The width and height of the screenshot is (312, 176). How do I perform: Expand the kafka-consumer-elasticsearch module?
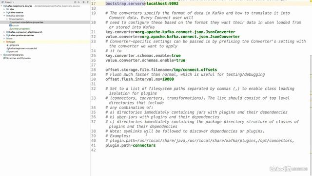click(x=4, y=32)
